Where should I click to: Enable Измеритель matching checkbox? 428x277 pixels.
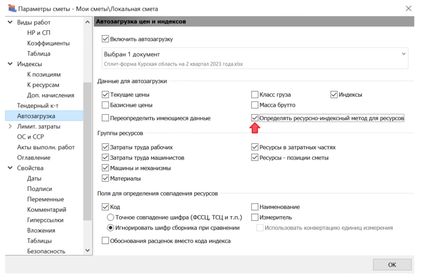(x=255, y=217)
